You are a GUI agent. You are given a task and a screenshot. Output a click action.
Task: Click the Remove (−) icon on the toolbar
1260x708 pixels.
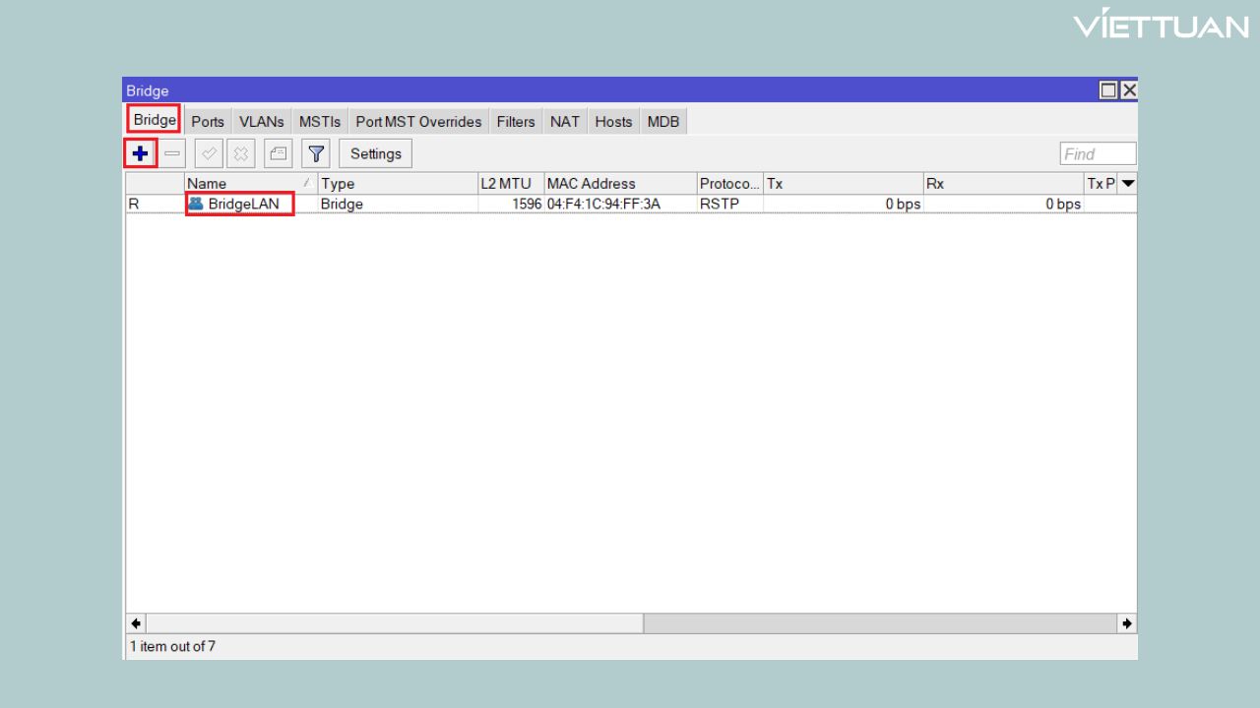tap(170, 153)
